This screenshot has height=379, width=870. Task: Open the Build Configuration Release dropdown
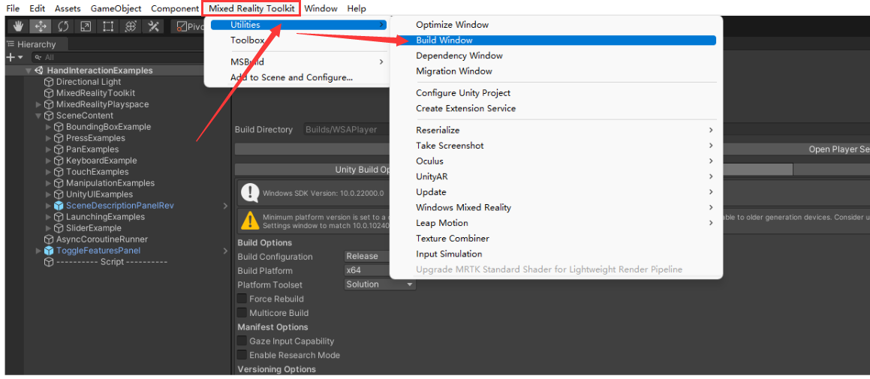[x=367, y=257]
